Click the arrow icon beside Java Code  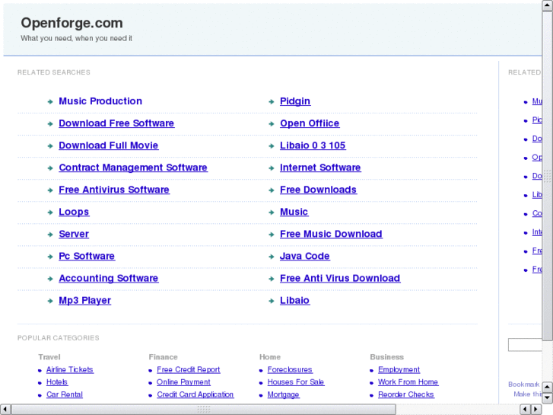pos(272,257)
